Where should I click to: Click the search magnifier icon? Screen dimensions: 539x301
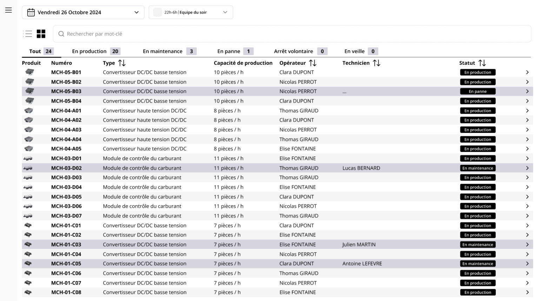point(61,34)
